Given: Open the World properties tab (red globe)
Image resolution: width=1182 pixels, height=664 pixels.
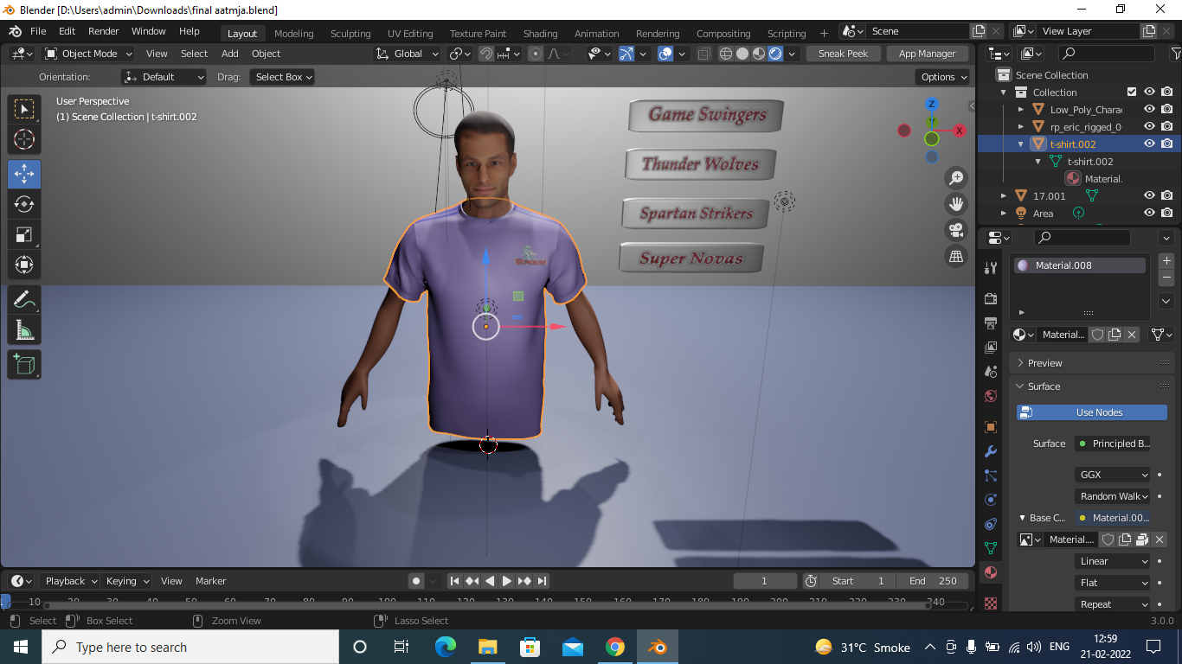Looking at the screenshot, I should (991, 396).
